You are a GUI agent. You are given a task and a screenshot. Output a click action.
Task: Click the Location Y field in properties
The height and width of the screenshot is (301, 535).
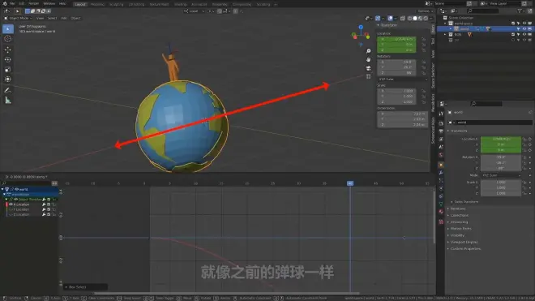(x=501, y=144)
